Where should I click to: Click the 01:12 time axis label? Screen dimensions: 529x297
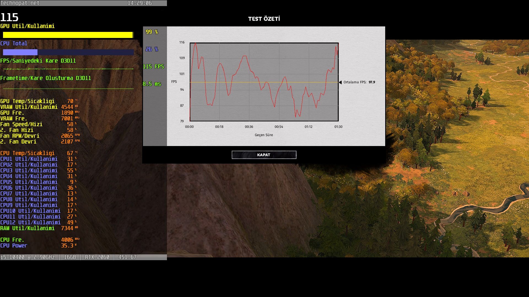tap(308, 127)
